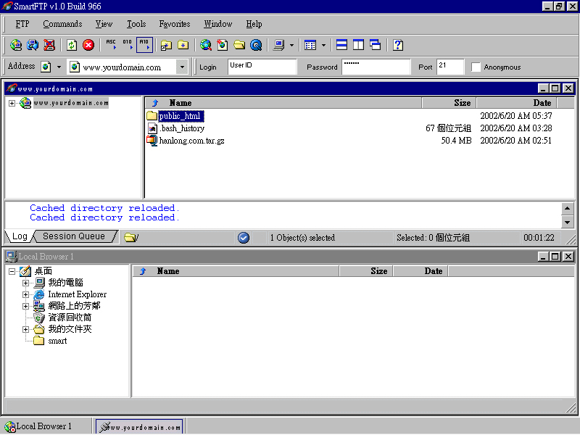Open the dropdown arrow beside Address icon
Viewport: 580px width, 435px height.
[x=59, y=67]
